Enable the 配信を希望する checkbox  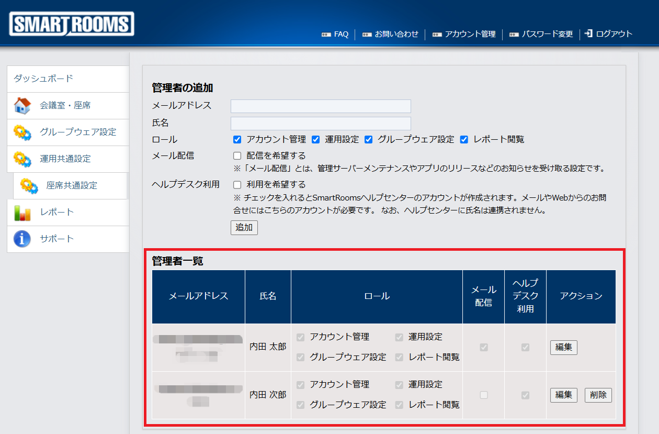click(x=237, y=155)
